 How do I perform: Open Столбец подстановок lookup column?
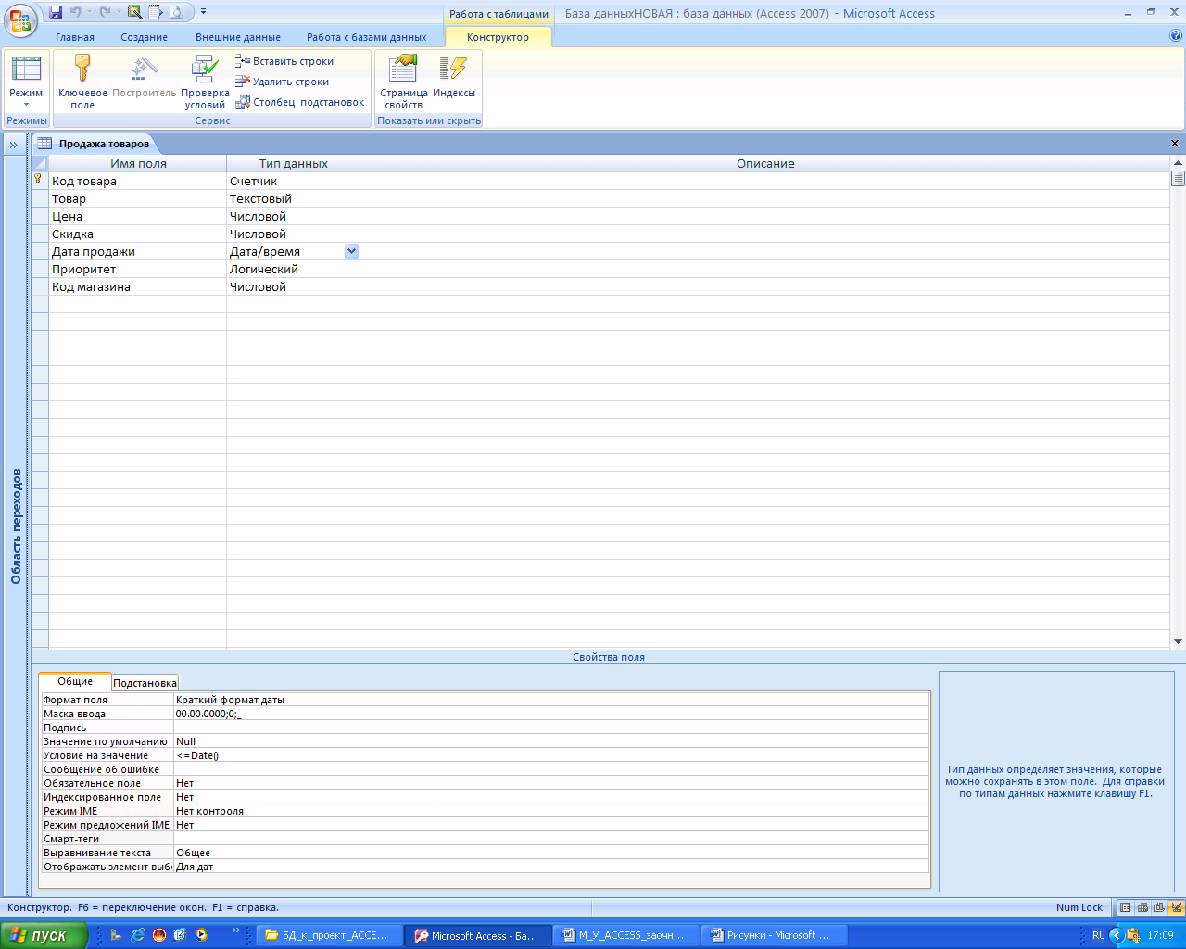point(300,102)
